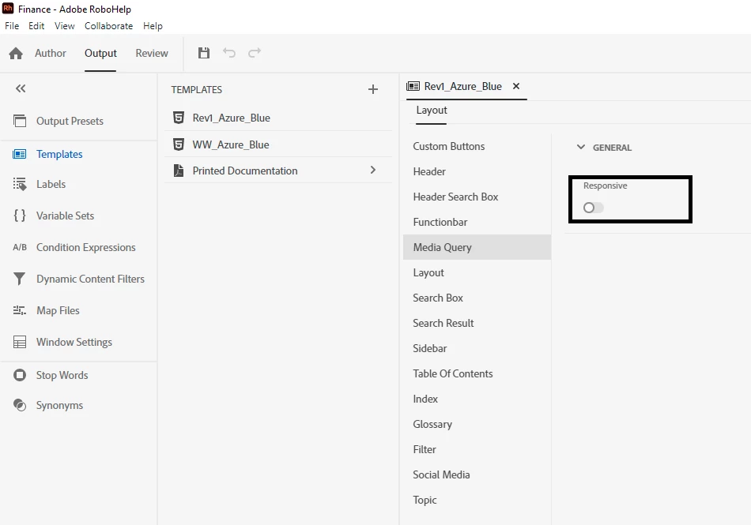Click the Condition Expressions A/B icon

pos(20,247)
